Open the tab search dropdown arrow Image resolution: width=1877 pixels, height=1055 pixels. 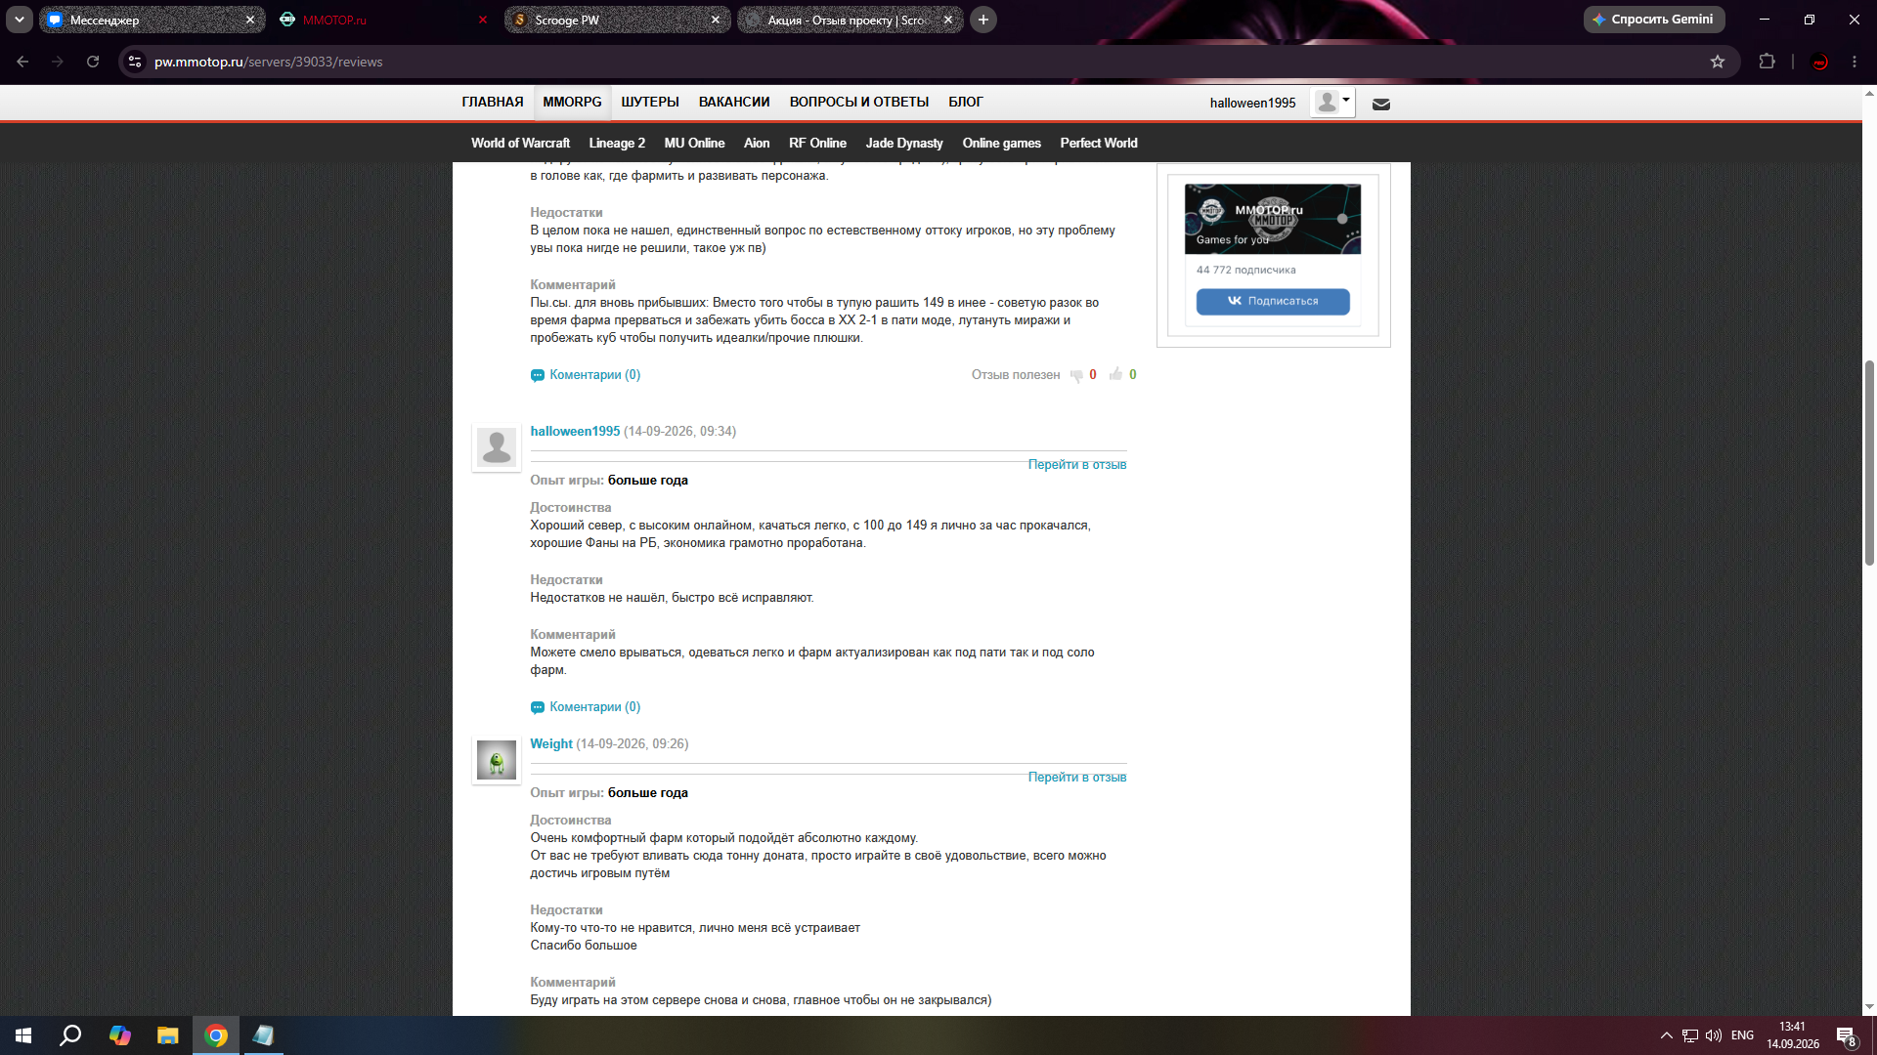[x=20, y=20]
